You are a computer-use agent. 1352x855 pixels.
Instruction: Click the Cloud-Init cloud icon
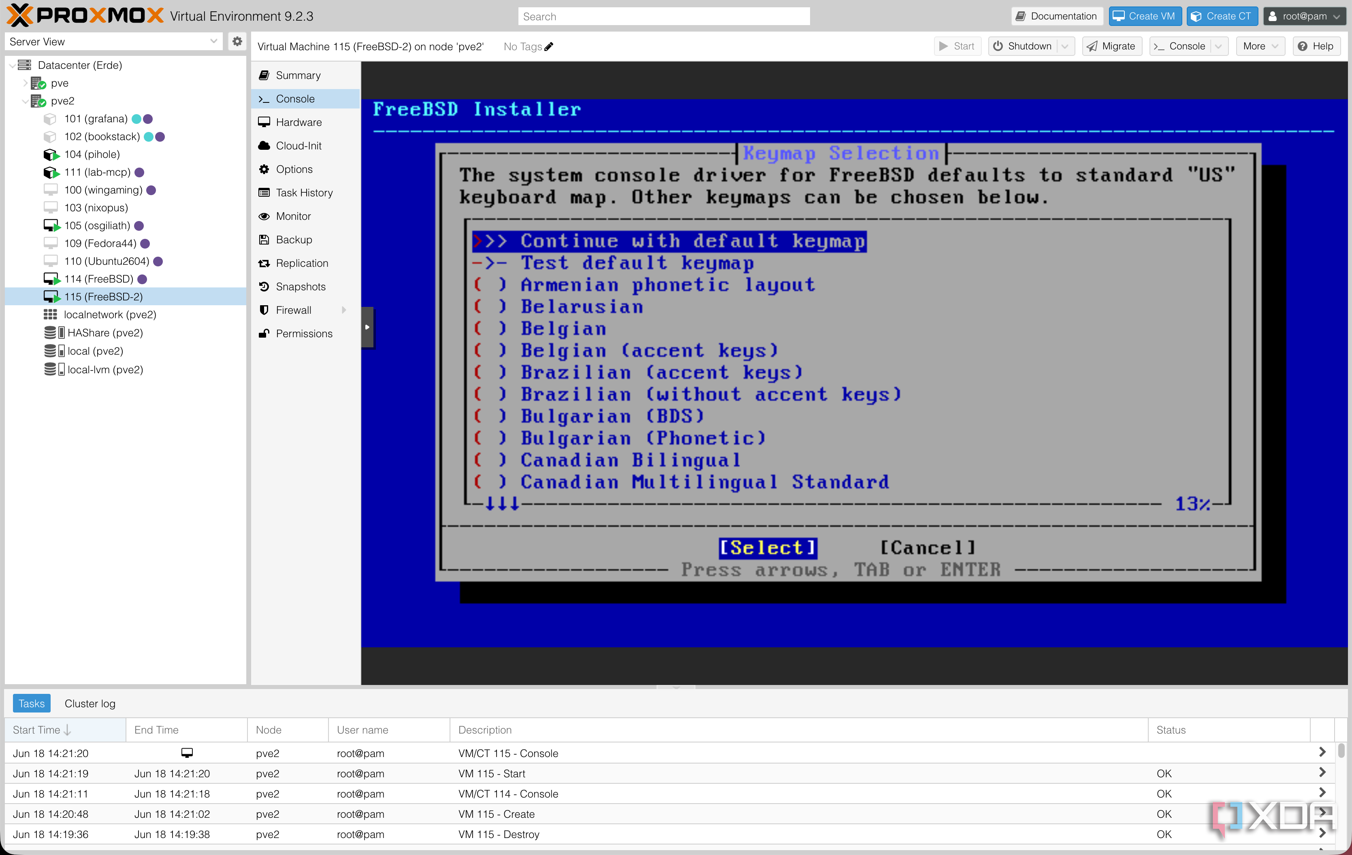pyautogui.click(x=264, y=146)
